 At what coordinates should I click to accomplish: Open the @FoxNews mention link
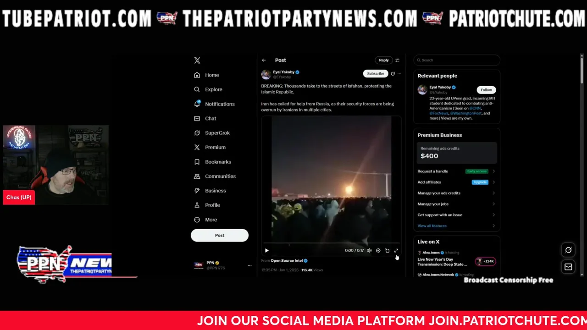438,113
